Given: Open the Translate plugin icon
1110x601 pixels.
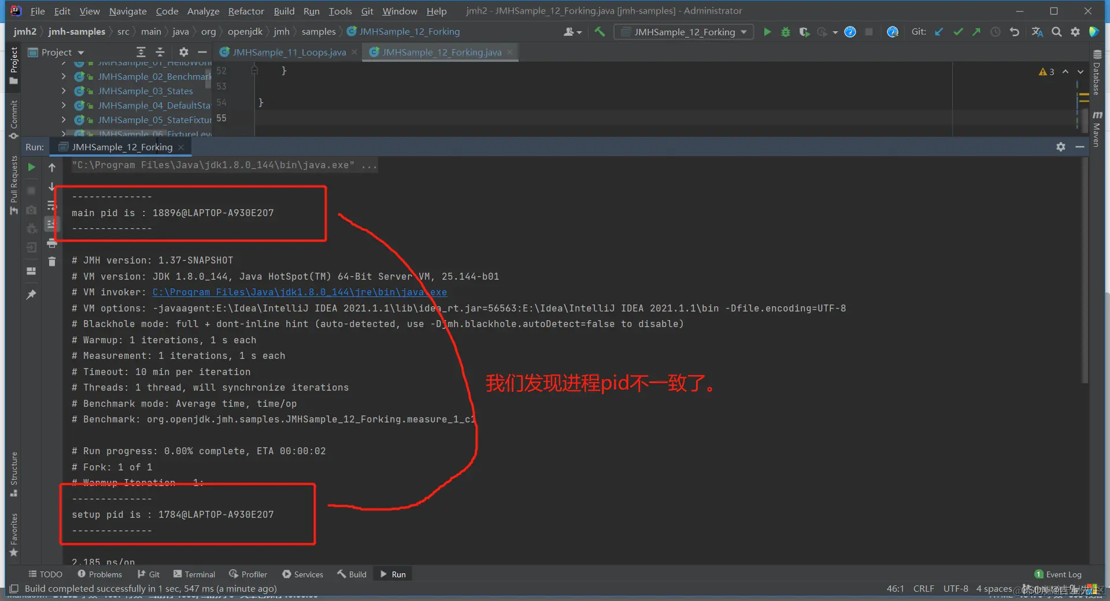Looking at the screenshot, I should tap(1037, 32).
